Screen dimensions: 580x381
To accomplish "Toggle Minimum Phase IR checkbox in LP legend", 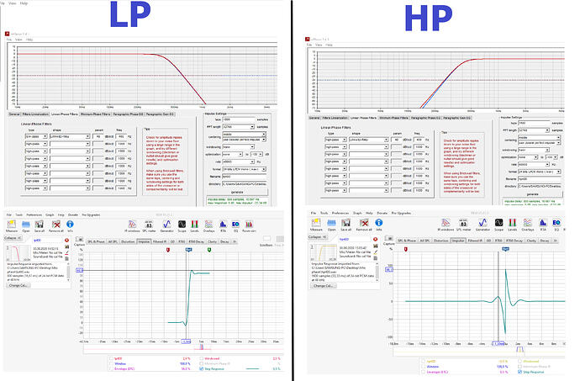I will [x=202, y=363].
